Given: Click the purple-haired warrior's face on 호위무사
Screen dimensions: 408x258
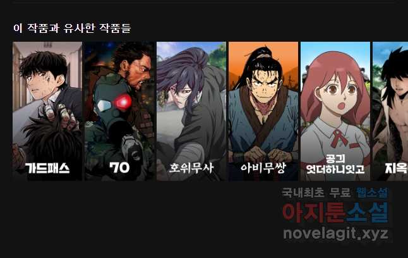Looking at the screenshot, I should click(x=183, y=94).
